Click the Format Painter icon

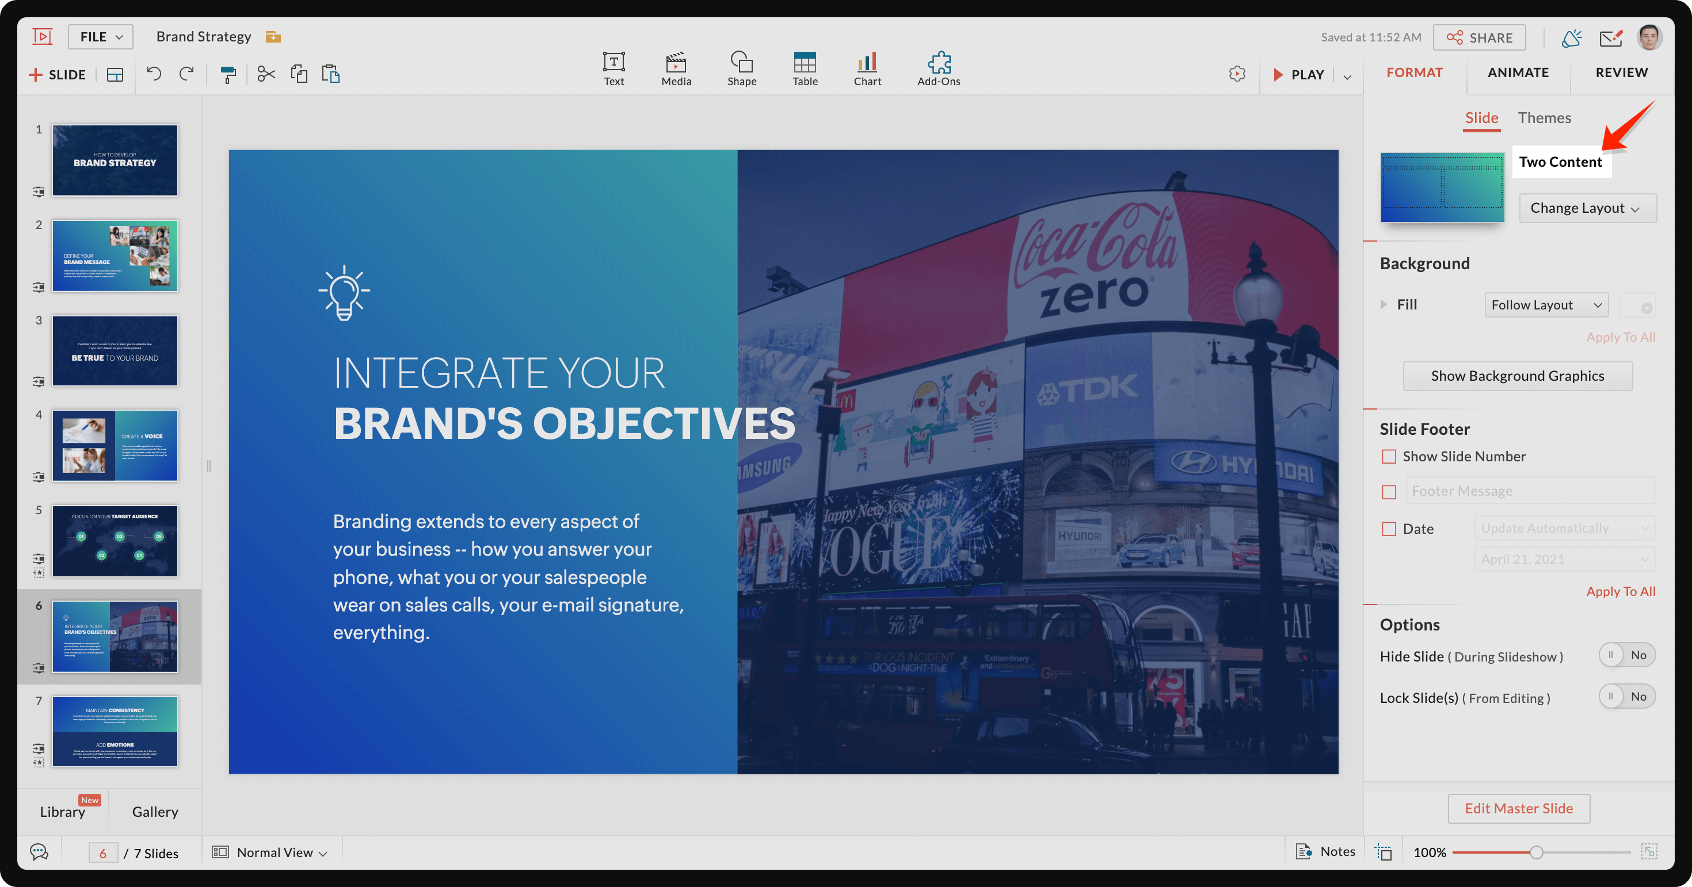pyautogui.click(x=228, y=74)
